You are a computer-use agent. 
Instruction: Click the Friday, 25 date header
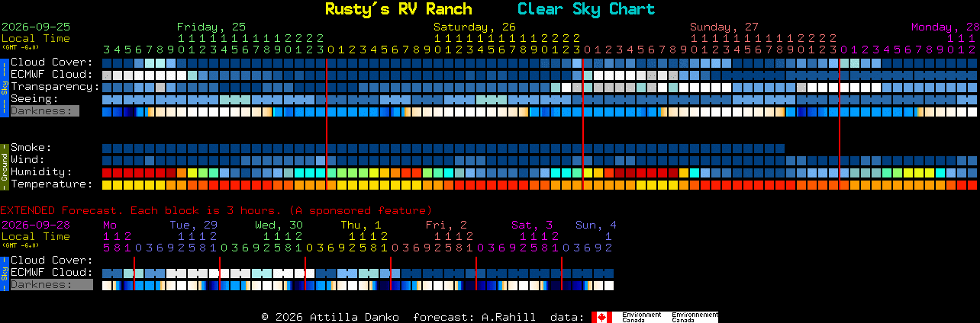[x=211, y=27]
